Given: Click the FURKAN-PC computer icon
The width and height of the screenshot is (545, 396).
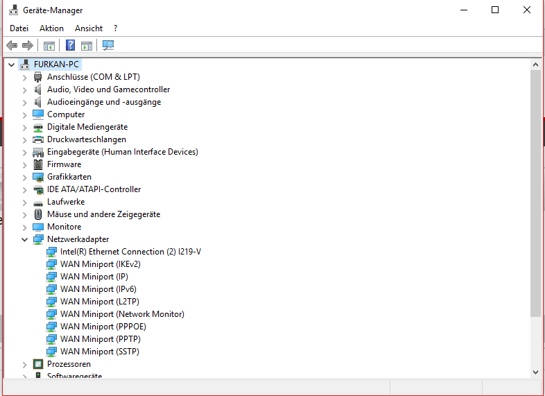Looking at the screenshot, I should pyautogui.click(x=25, y=64).
